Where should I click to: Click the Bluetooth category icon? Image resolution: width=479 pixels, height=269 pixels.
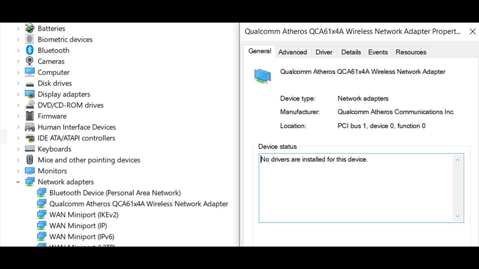click(x=30, y=50)
